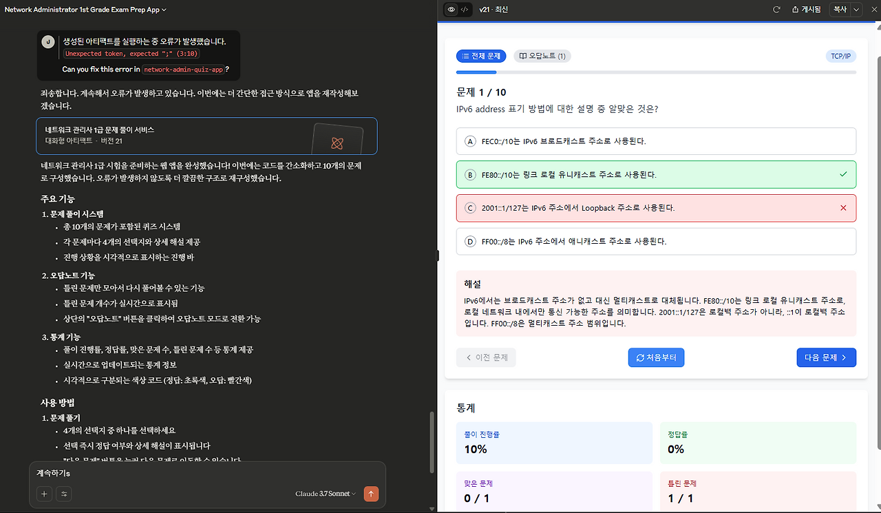The height and width of the screenshot is (513, 881).
Task: Send the message with the orange arrow button
Action: point(371,494)
